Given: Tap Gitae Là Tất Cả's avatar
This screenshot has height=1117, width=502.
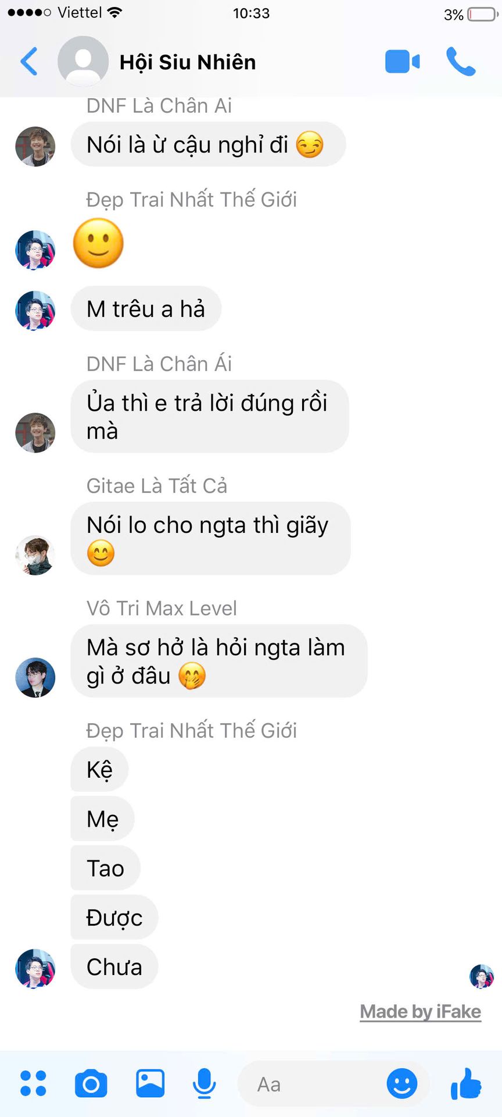Looking at the screenshot, I should coord(35,556).
